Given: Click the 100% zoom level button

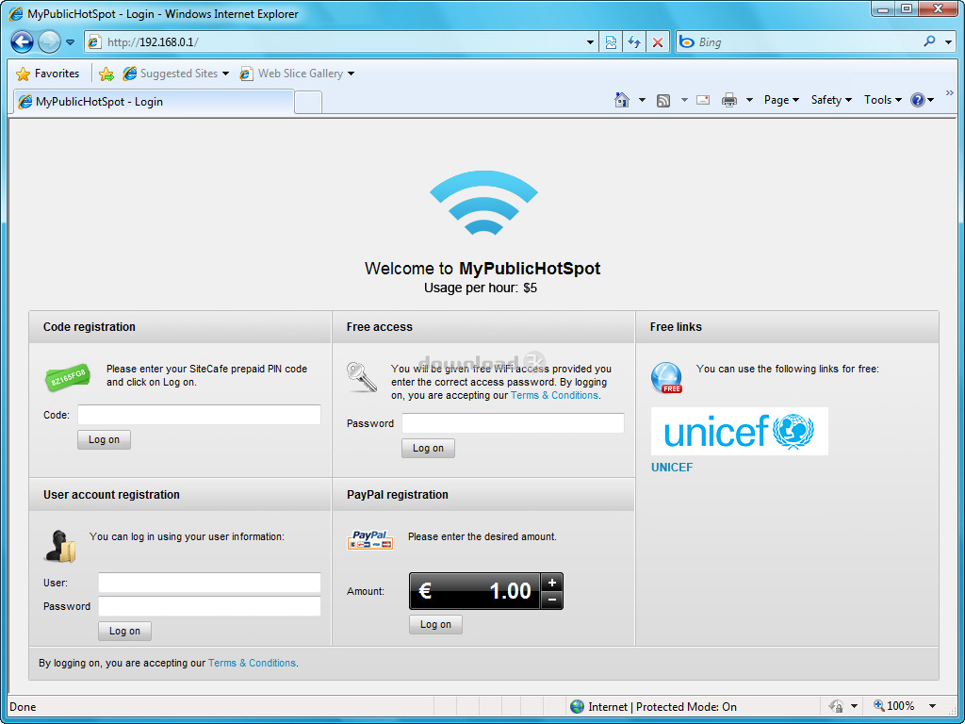Looking at the screenshot, I should (894, 706).
